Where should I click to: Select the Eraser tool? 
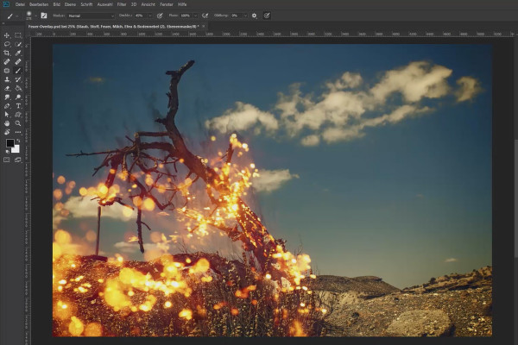click(7, 88)
